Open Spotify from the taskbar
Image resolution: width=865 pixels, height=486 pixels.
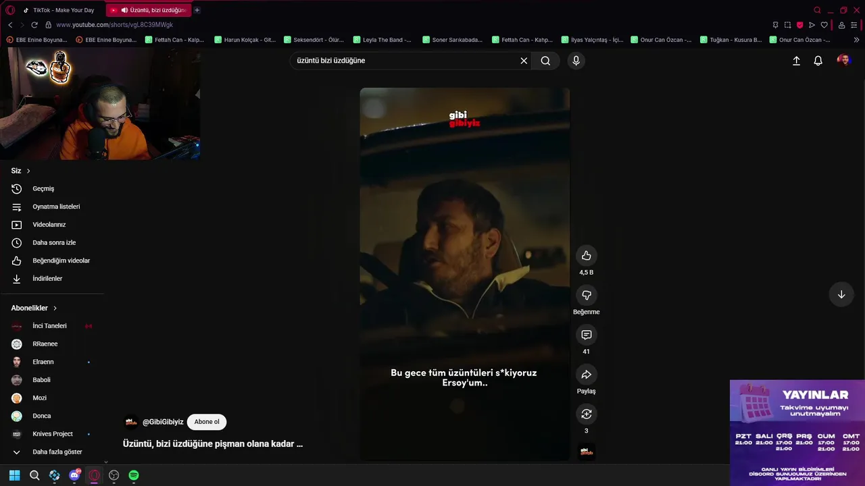134,475
